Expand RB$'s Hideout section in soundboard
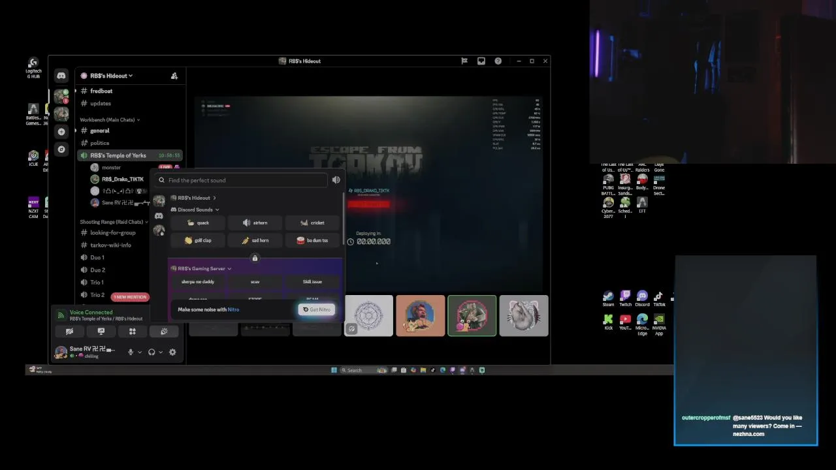Screen dimensions: 836x470 click(x=193, y=198)
